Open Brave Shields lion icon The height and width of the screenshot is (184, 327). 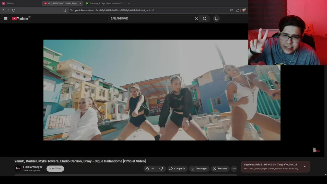pos(244,10)
